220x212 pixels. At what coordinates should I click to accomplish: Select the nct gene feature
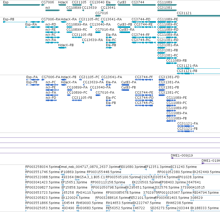tap(53, 10)
